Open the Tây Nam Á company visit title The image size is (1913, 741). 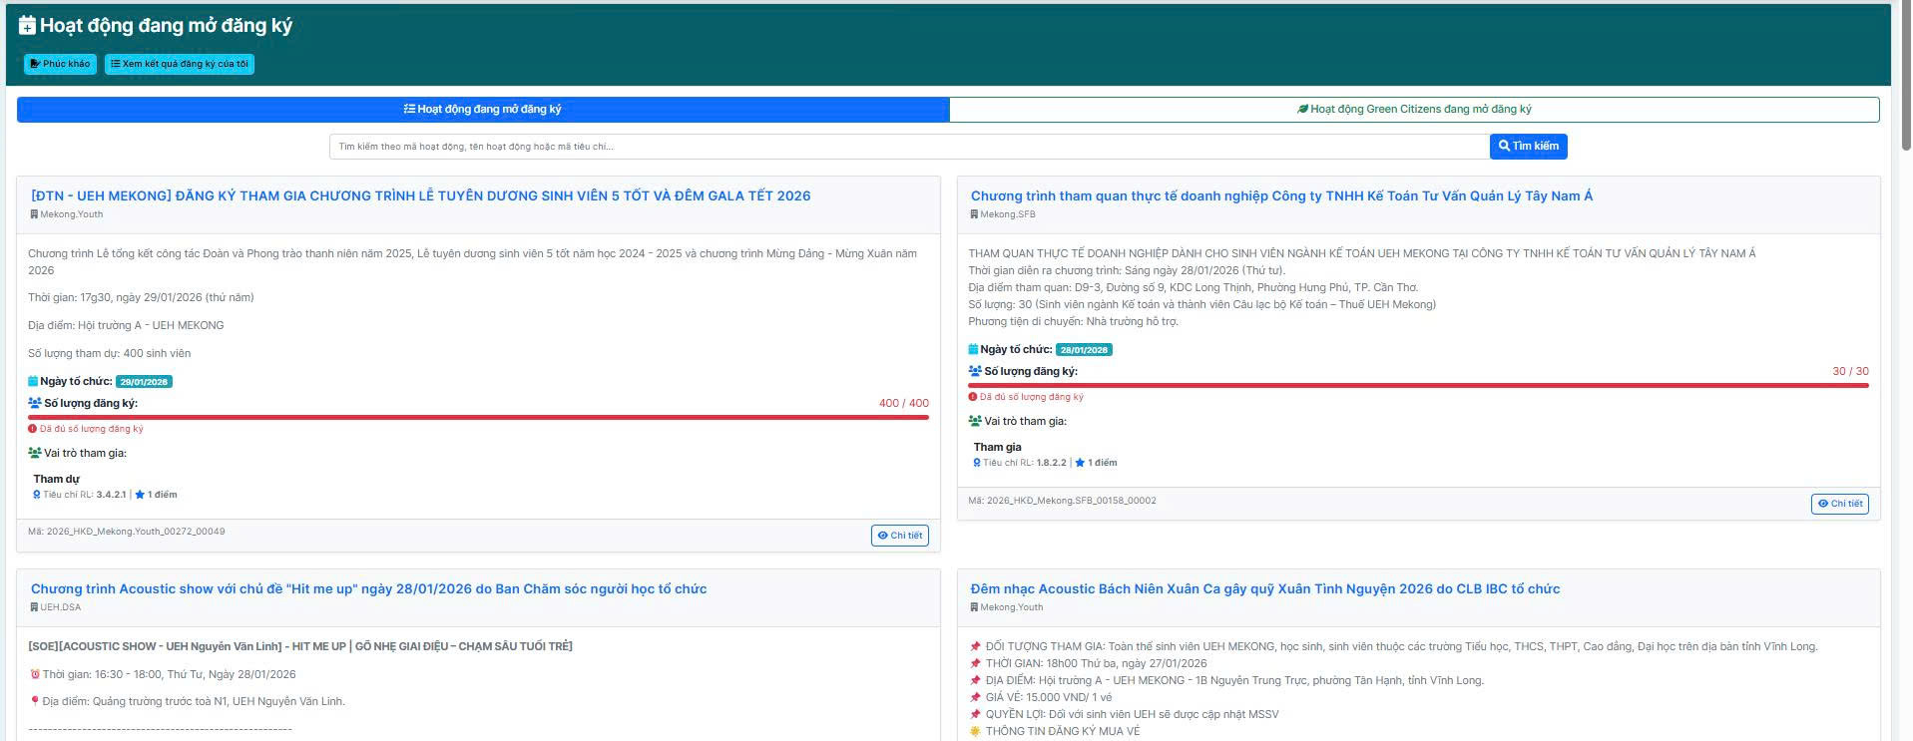coord(1281,196)
